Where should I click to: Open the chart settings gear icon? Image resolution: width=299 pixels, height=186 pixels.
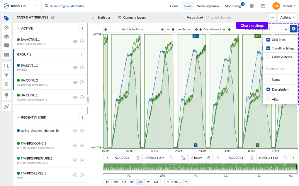[x=294, y=29]
